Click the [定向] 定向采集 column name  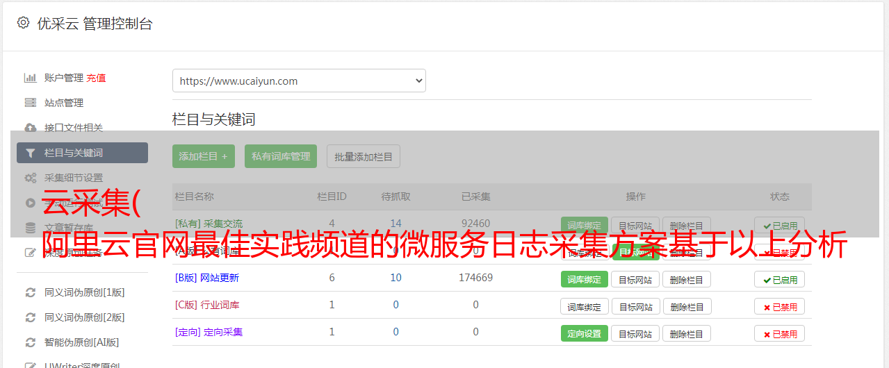tap(209, 332)
